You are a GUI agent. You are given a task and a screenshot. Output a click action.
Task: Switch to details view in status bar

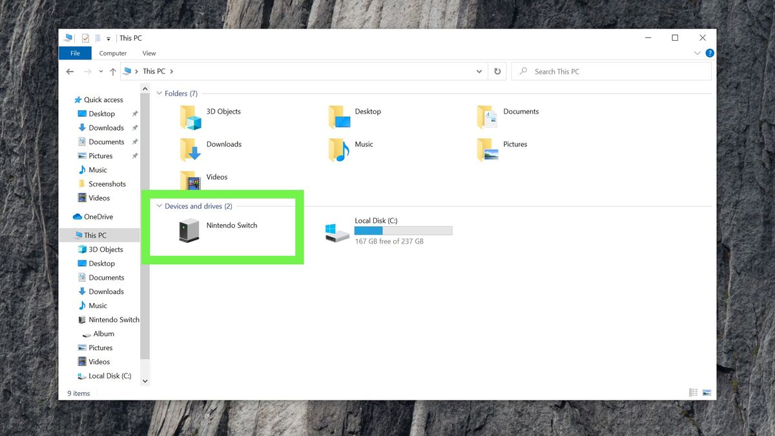[x=692, y=392]
